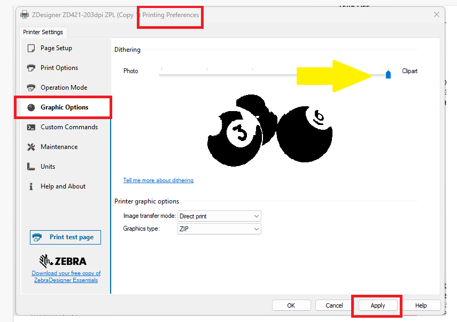Open Tell me more about dithering
Image resolution: width=457 pixels, height=322 pixels.
point(158,180)
